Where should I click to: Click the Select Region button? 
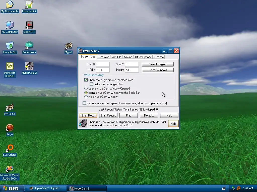pyautogui.click(x=158, y=64)
